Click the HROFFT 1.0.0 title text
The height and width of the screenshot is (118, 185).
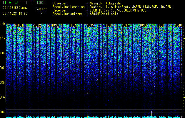[23, 2]
